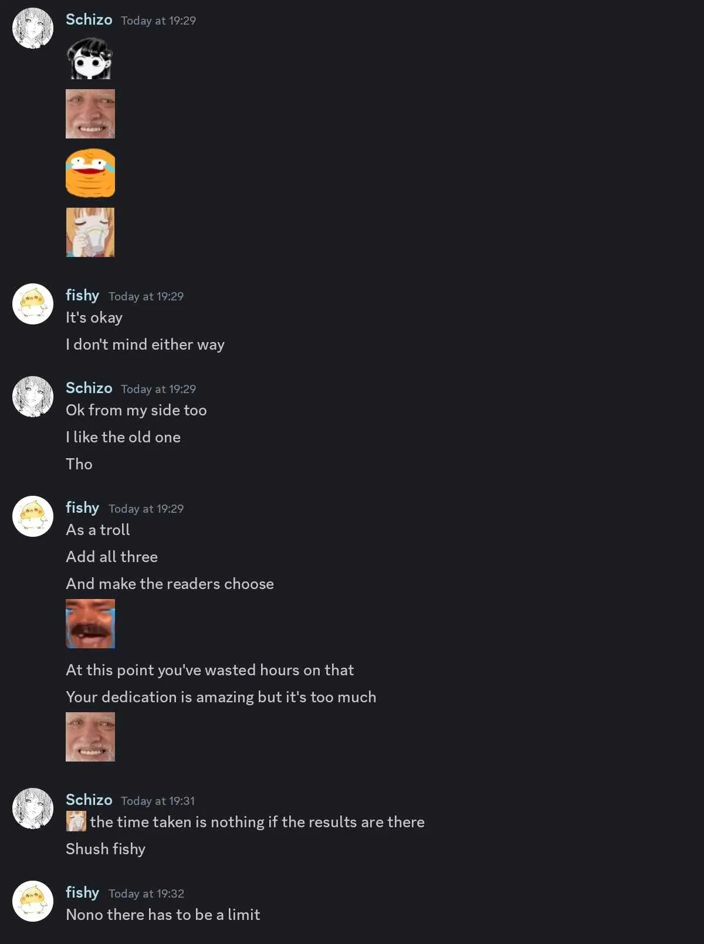
Task: Click the fishy username above "As a troll"
Action: (82, 508)
